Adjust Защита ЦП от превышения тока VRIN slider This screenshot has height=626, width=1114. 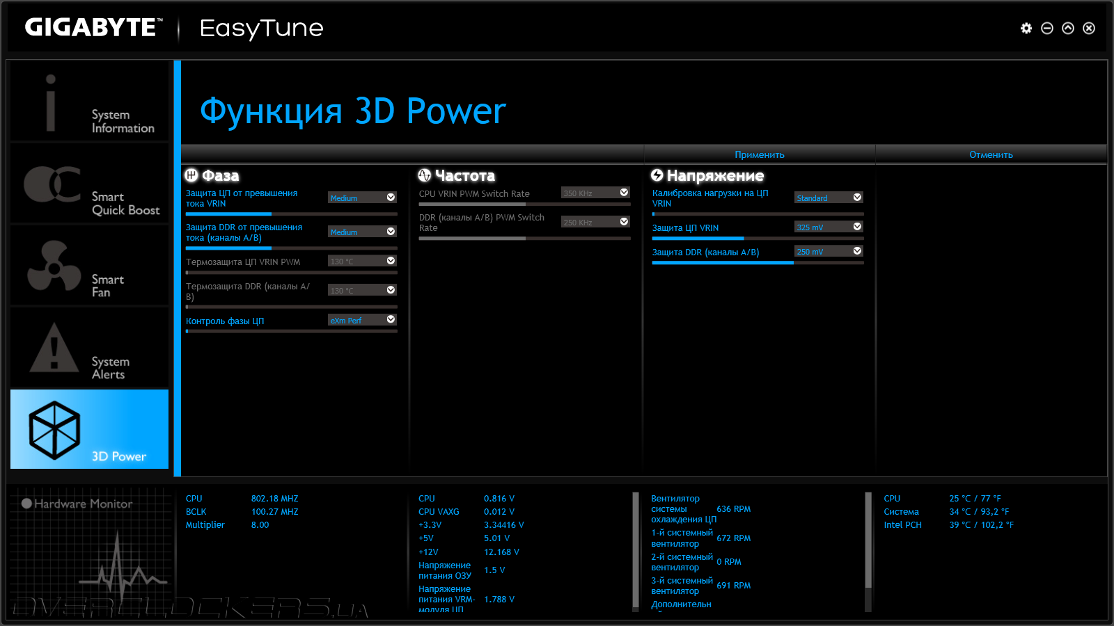click(x=292, y=214)
